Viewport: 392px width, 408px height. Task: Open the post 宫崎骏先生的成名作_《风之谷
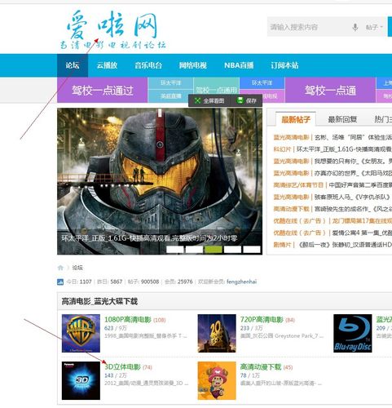(x=353, y=209)
